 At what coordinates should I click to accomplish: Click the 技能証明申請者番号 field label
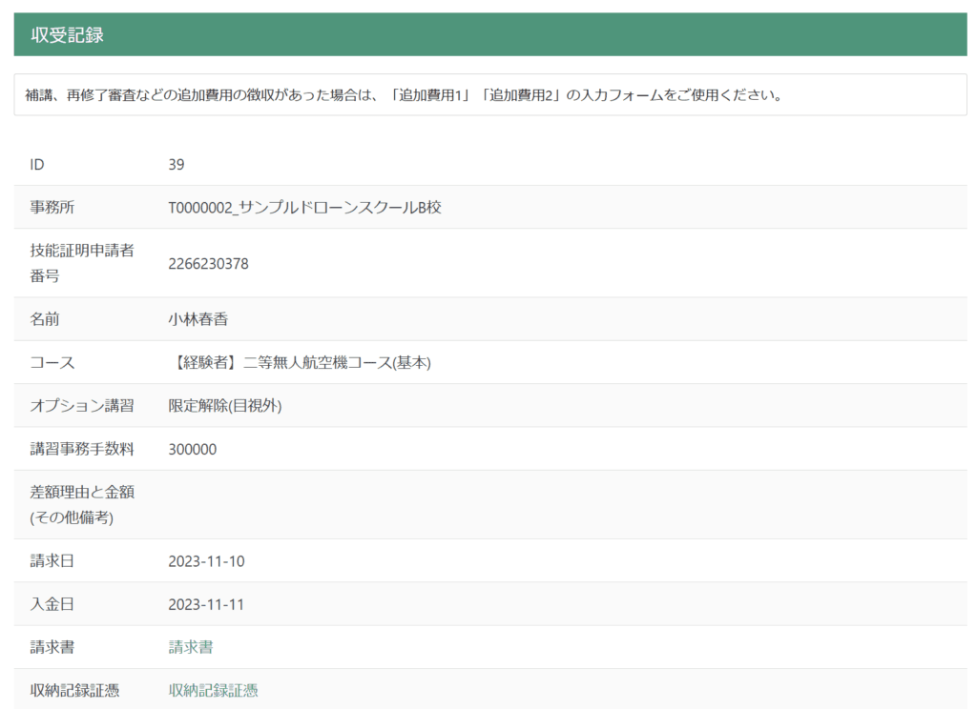coord(81,263)
